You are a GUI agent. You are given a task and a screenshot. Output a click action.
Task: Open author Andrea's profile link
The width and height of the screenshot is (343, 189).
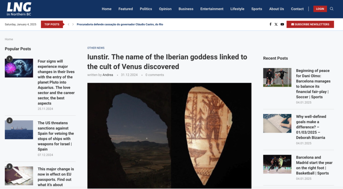pyautogui.click(x=108, y=75)
